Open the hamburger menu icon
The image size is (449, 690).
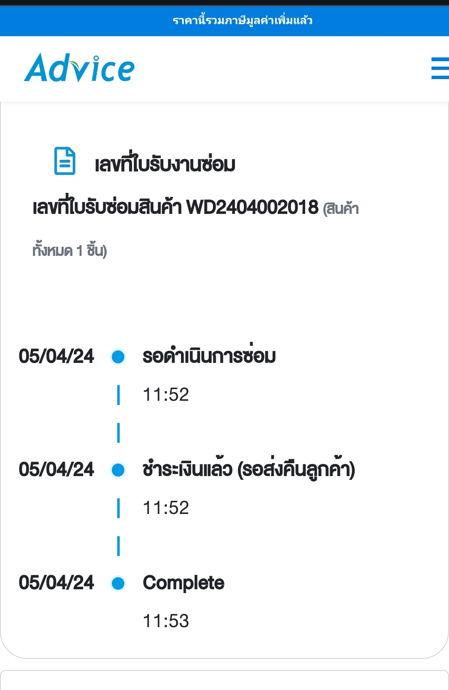coord(440,68)
